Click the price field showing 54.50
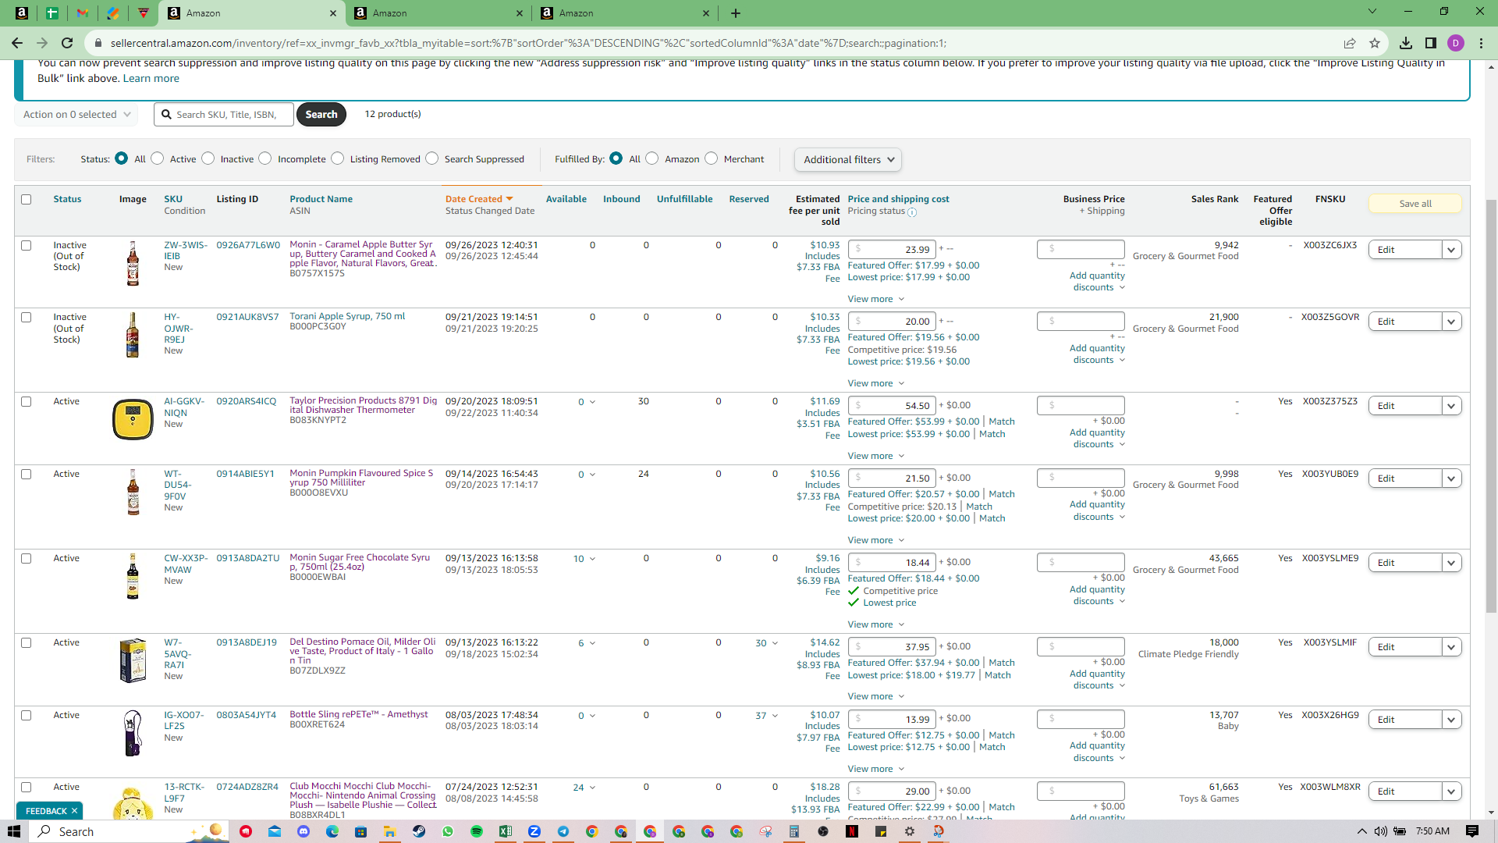Image resolution: width=1498 pixels, height=843 pixels. 892,406
